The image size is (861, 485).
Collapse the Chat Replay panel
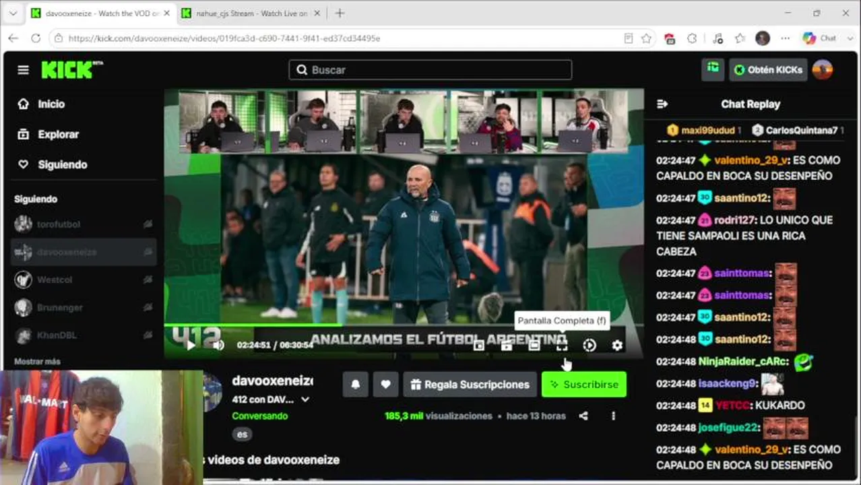[x=662, y=104]
